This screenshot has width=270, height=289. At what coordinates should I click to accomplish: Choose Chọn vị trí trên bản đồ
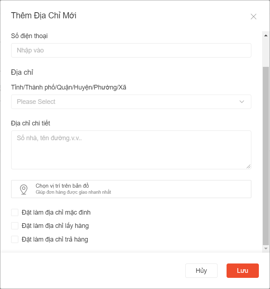coord(62,186)
